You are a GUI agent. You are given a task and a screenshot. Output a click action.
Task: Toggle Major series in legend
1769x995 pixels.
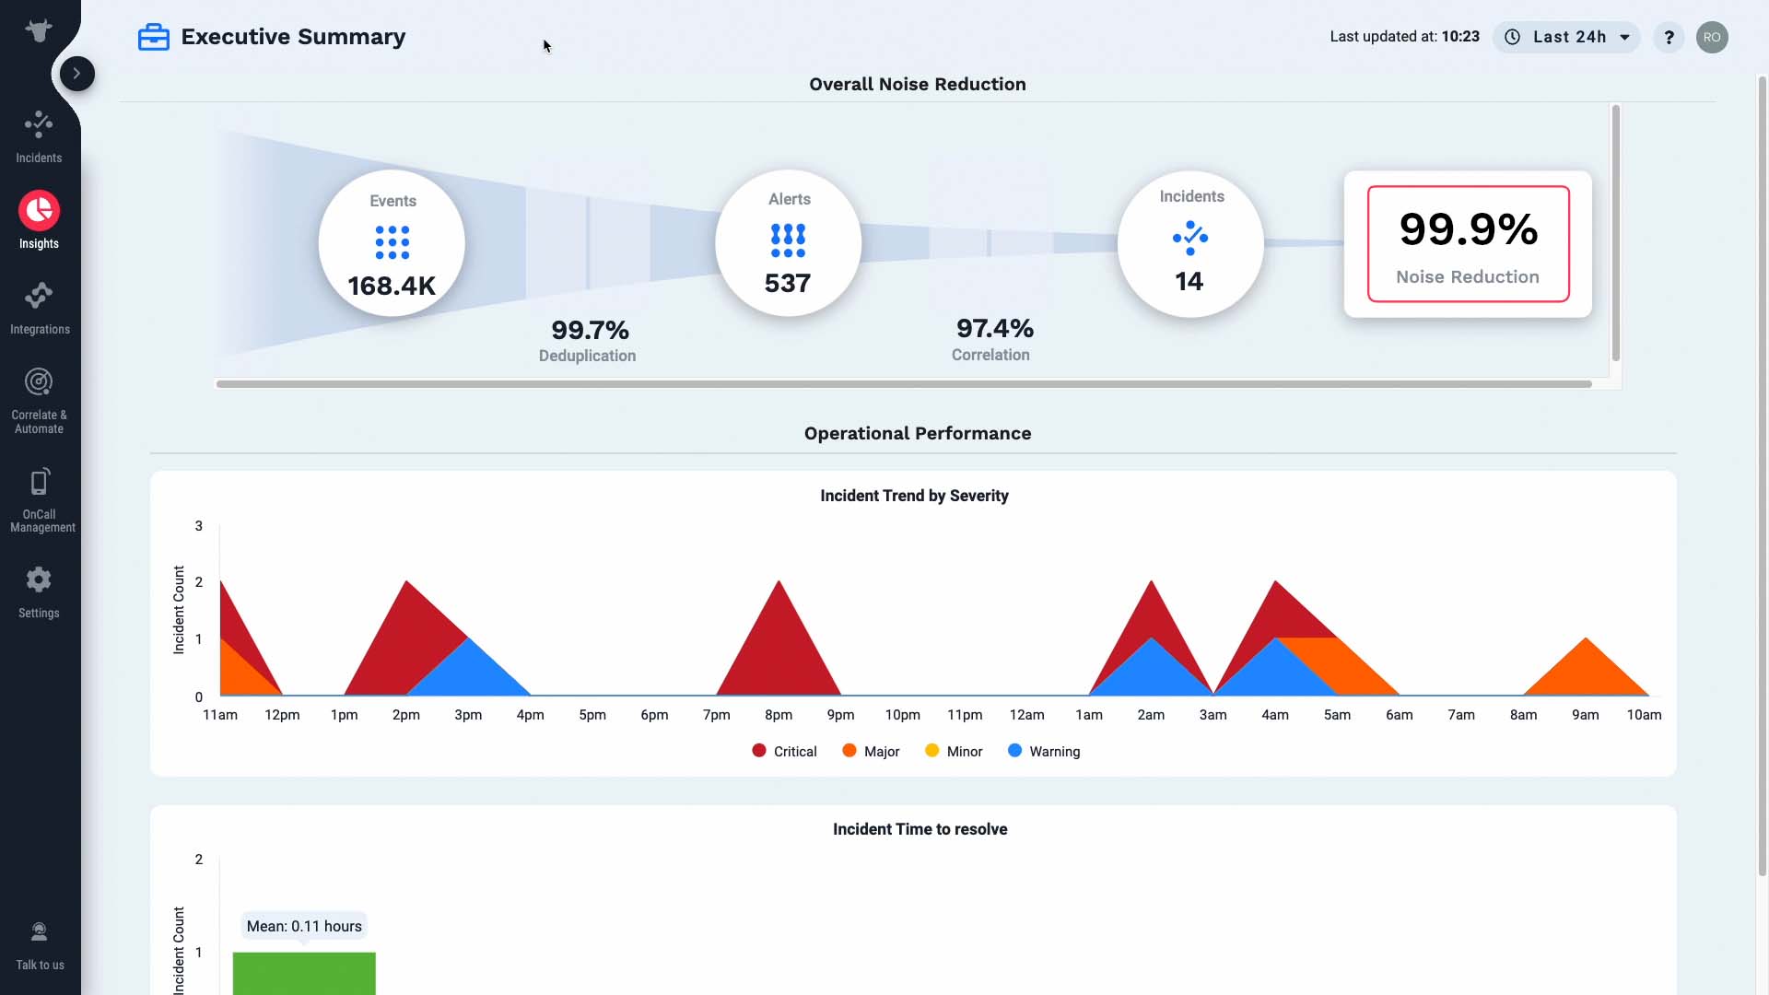[871, 751]
